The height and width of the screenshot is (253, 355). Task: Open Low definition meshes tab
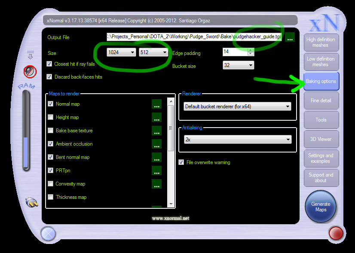coord(321,61)
